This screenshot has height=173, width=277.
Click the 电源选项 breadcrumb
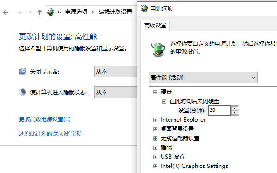point(76,12)
